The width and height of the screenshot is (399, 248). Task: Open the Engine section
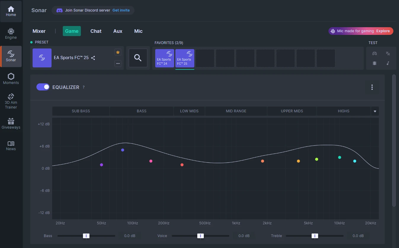click(x=11, y=34)
